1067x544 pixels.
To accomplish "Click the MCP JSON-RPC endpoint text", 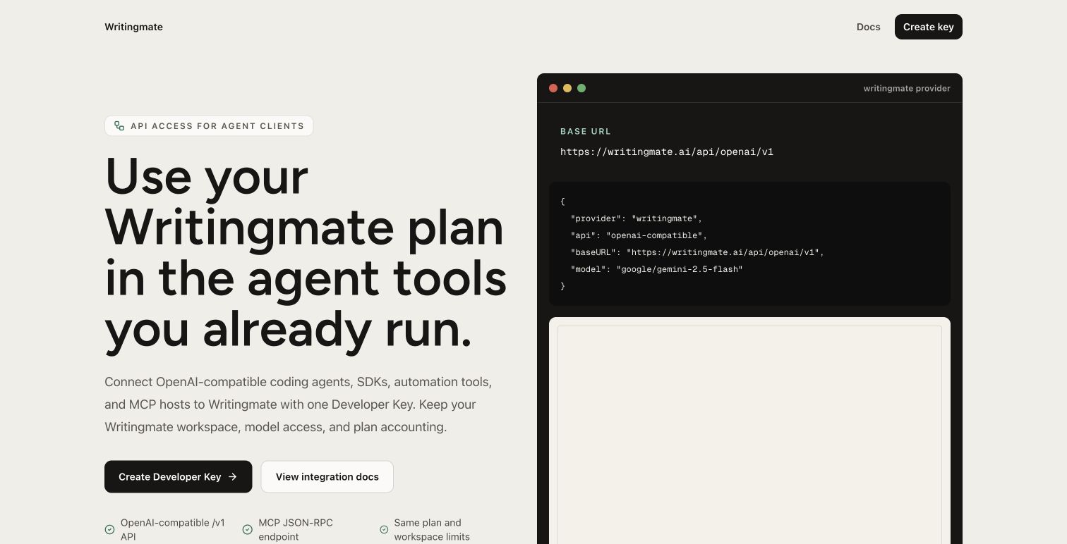I will coord(296,529).
